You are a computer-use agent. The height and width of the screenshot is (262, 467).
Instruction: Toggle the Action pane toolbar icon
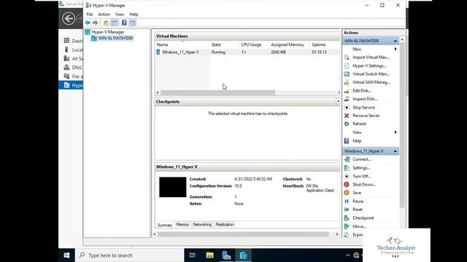tap(133, 23)
